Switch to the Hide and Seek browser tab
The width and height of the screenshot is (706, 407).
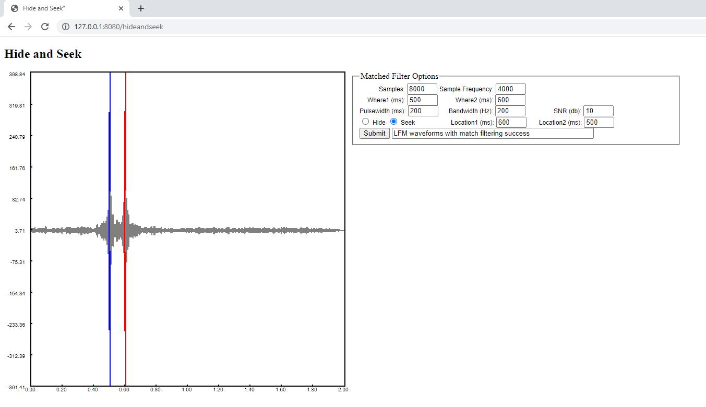63,8
